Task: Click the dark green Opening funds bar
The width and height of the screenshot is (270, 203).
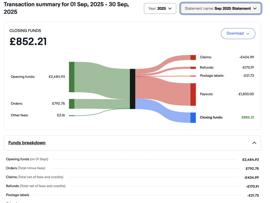Action: coord(72,77)
